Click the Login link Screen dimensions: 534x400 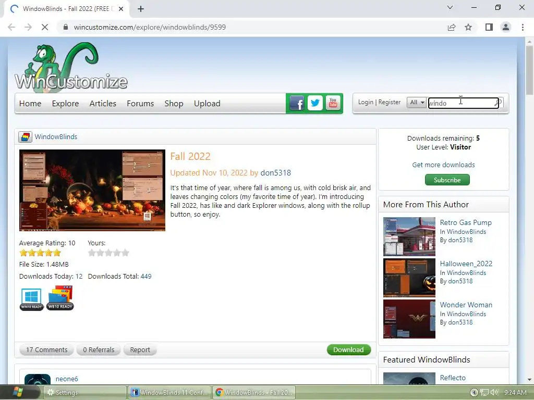click(366, 102)
